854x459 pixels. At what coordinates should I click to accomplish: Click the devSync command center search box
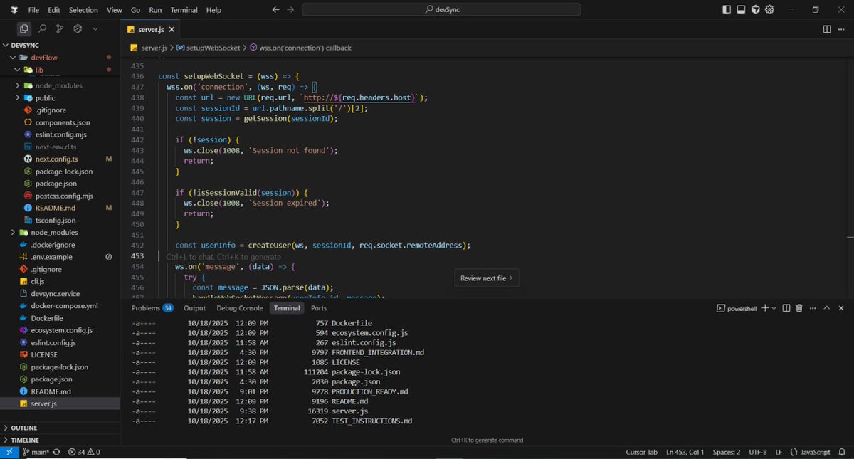pyautogui.click(x=441, y=10)
